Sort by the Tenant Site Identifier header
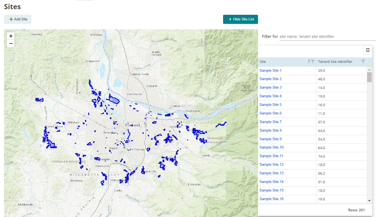 tap(335, 62)
